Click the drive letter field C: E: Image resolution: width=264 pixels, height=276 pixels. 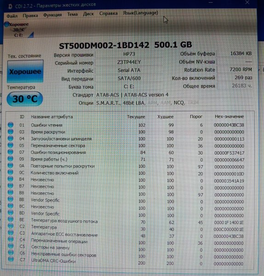129,86
